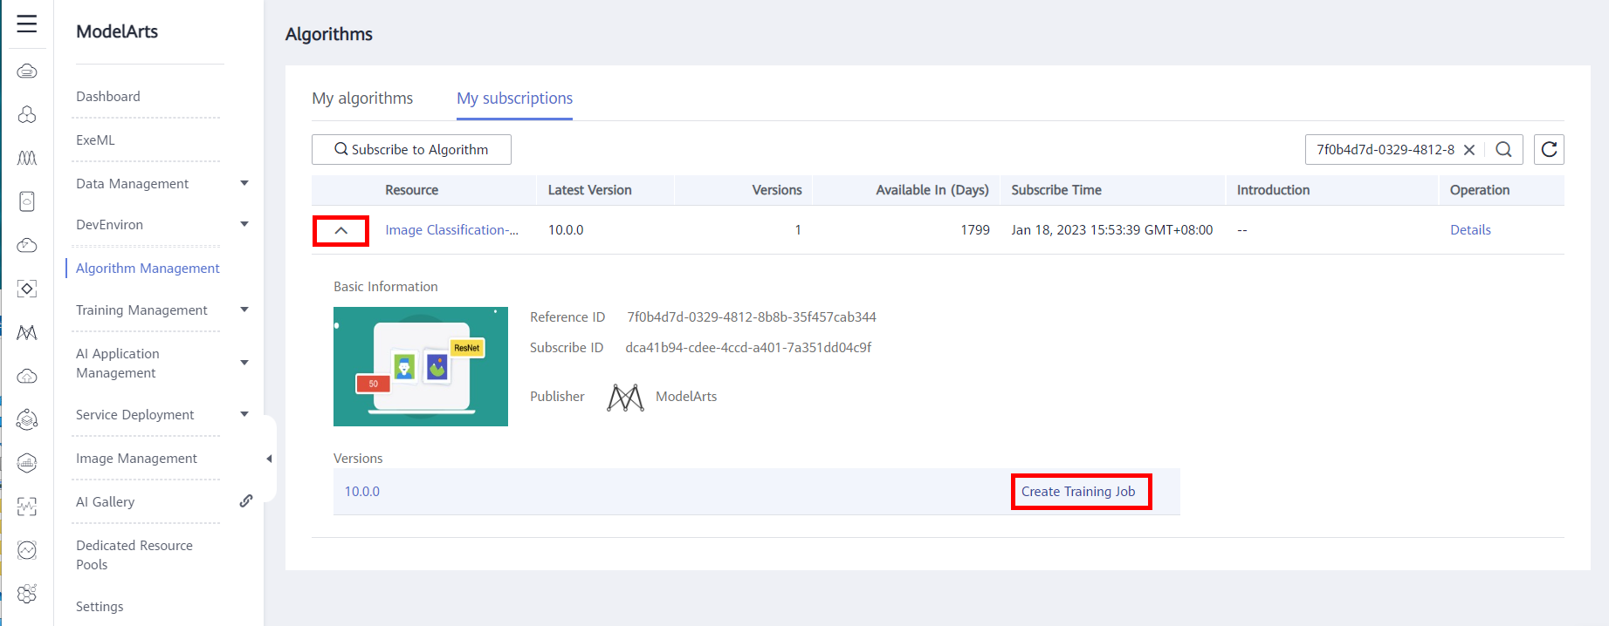Click the refresh icon beside search
The width and height of the screenshot is (1609, 626).
pyautogui.click(x=1549, y=149)
